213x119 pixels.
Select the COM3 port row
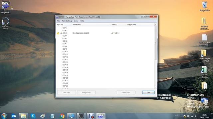tap(105, 33)
